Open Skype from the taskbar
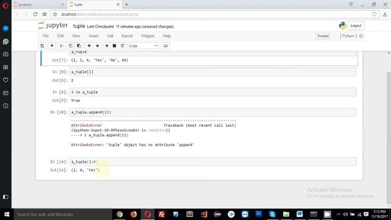The height and width of the screenshot is (220, 391). coord(272,215)
